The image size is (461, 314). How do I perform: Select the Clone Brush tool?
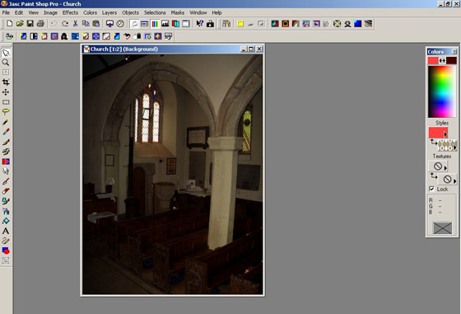pos(6,152)
